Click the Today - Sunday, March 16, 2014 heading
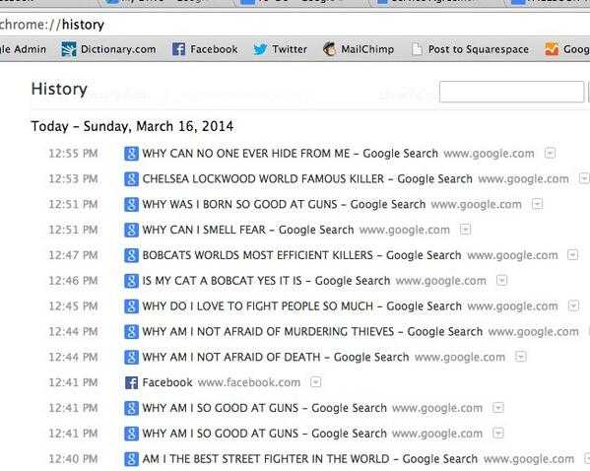This screenshot has height=471, width=590. (132, 126)
